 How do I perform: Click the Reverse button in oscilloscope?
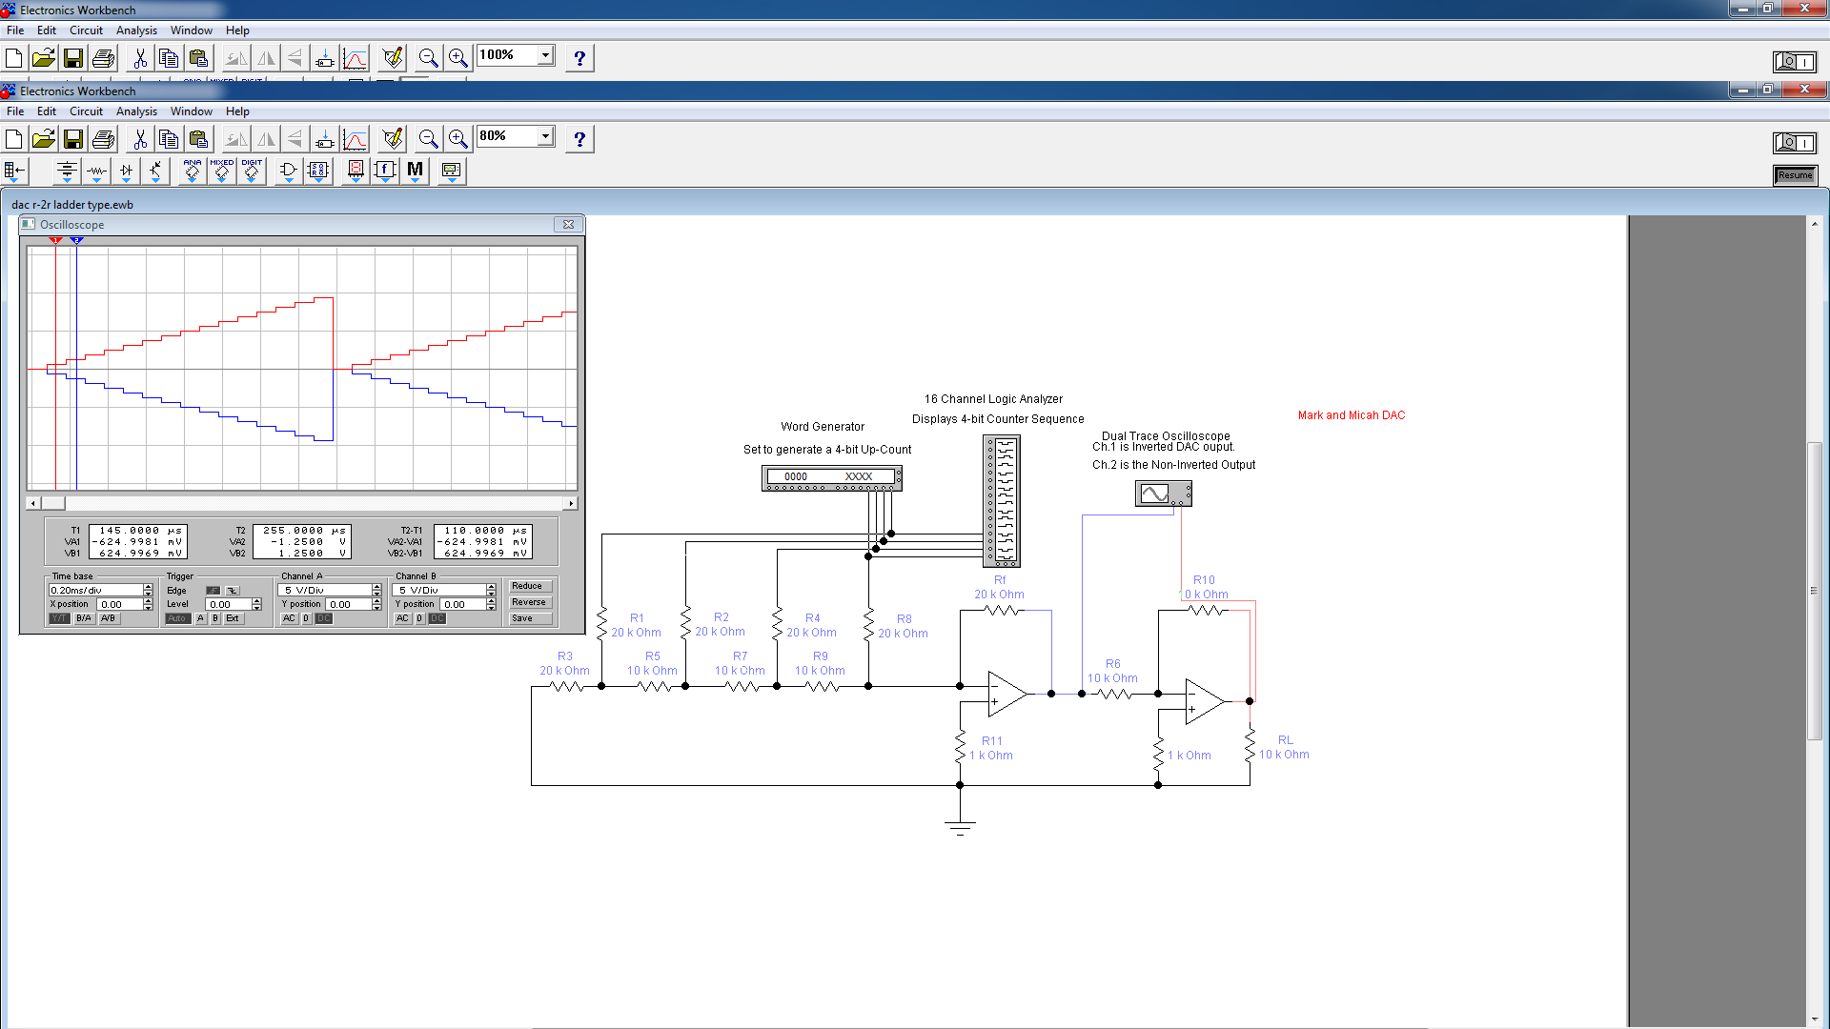pos(528,602)
